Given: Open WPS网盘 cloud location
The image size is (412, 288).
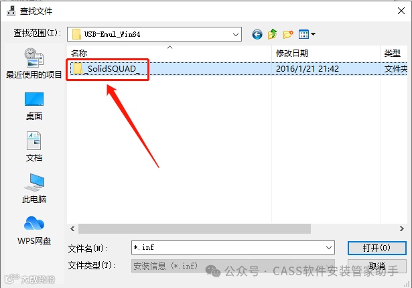Looking at the screenshot, I should click(x=34, y=230).
